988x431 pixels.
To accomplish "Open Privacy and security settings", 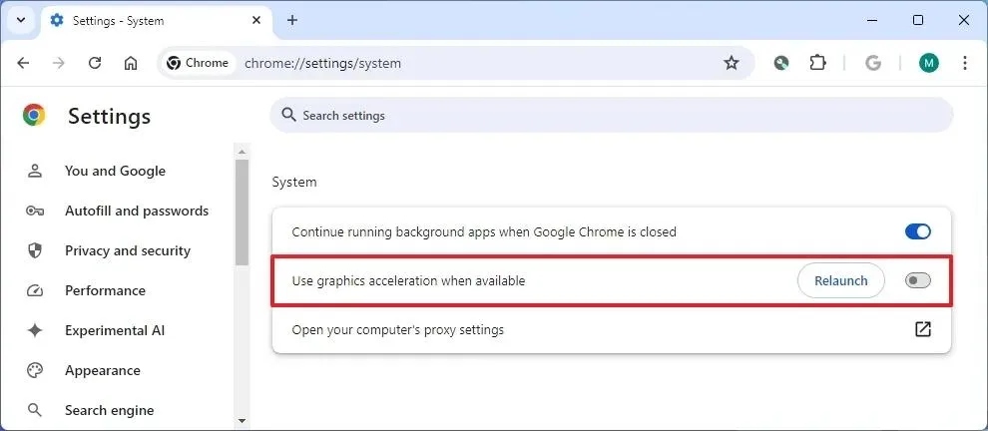I will click(127, 250).
